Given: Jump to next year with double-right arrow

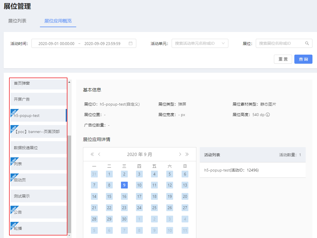Looking at the screenshot, I should [x=187, y=154].
